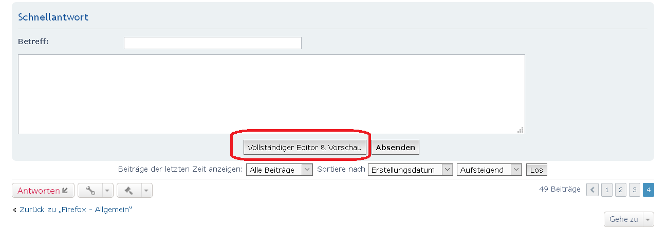Image resolution: width=667 pixels, height=228 pixels.
Task: Jump to page 2
Action: 621,190
